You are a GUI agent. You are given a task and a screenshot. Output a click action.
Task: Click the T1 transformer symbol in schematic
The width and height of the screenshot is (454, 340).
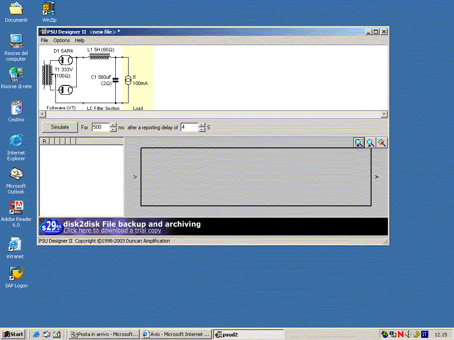(x=47, y=75)
